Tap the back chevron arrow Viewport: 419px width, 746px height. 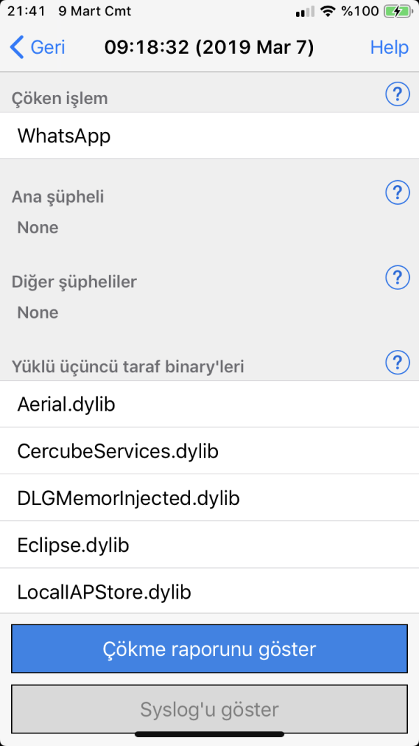[15, 47]
